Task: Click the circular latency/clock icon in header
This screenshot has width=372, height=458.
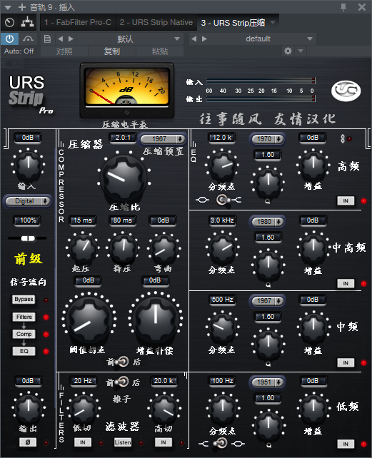Action: [10, 22]
